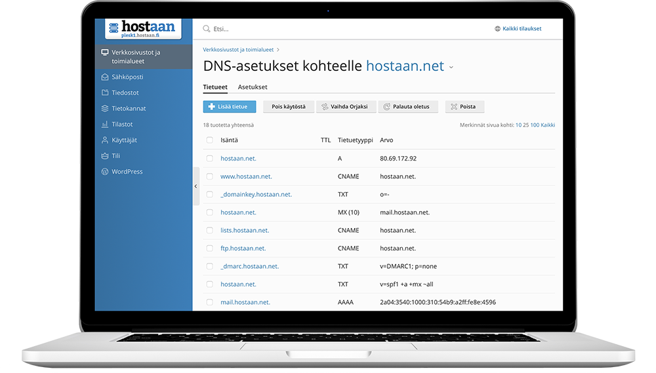Open Sähköposti in the sidebar
This screenshot has height=373, width=656.
144,77
